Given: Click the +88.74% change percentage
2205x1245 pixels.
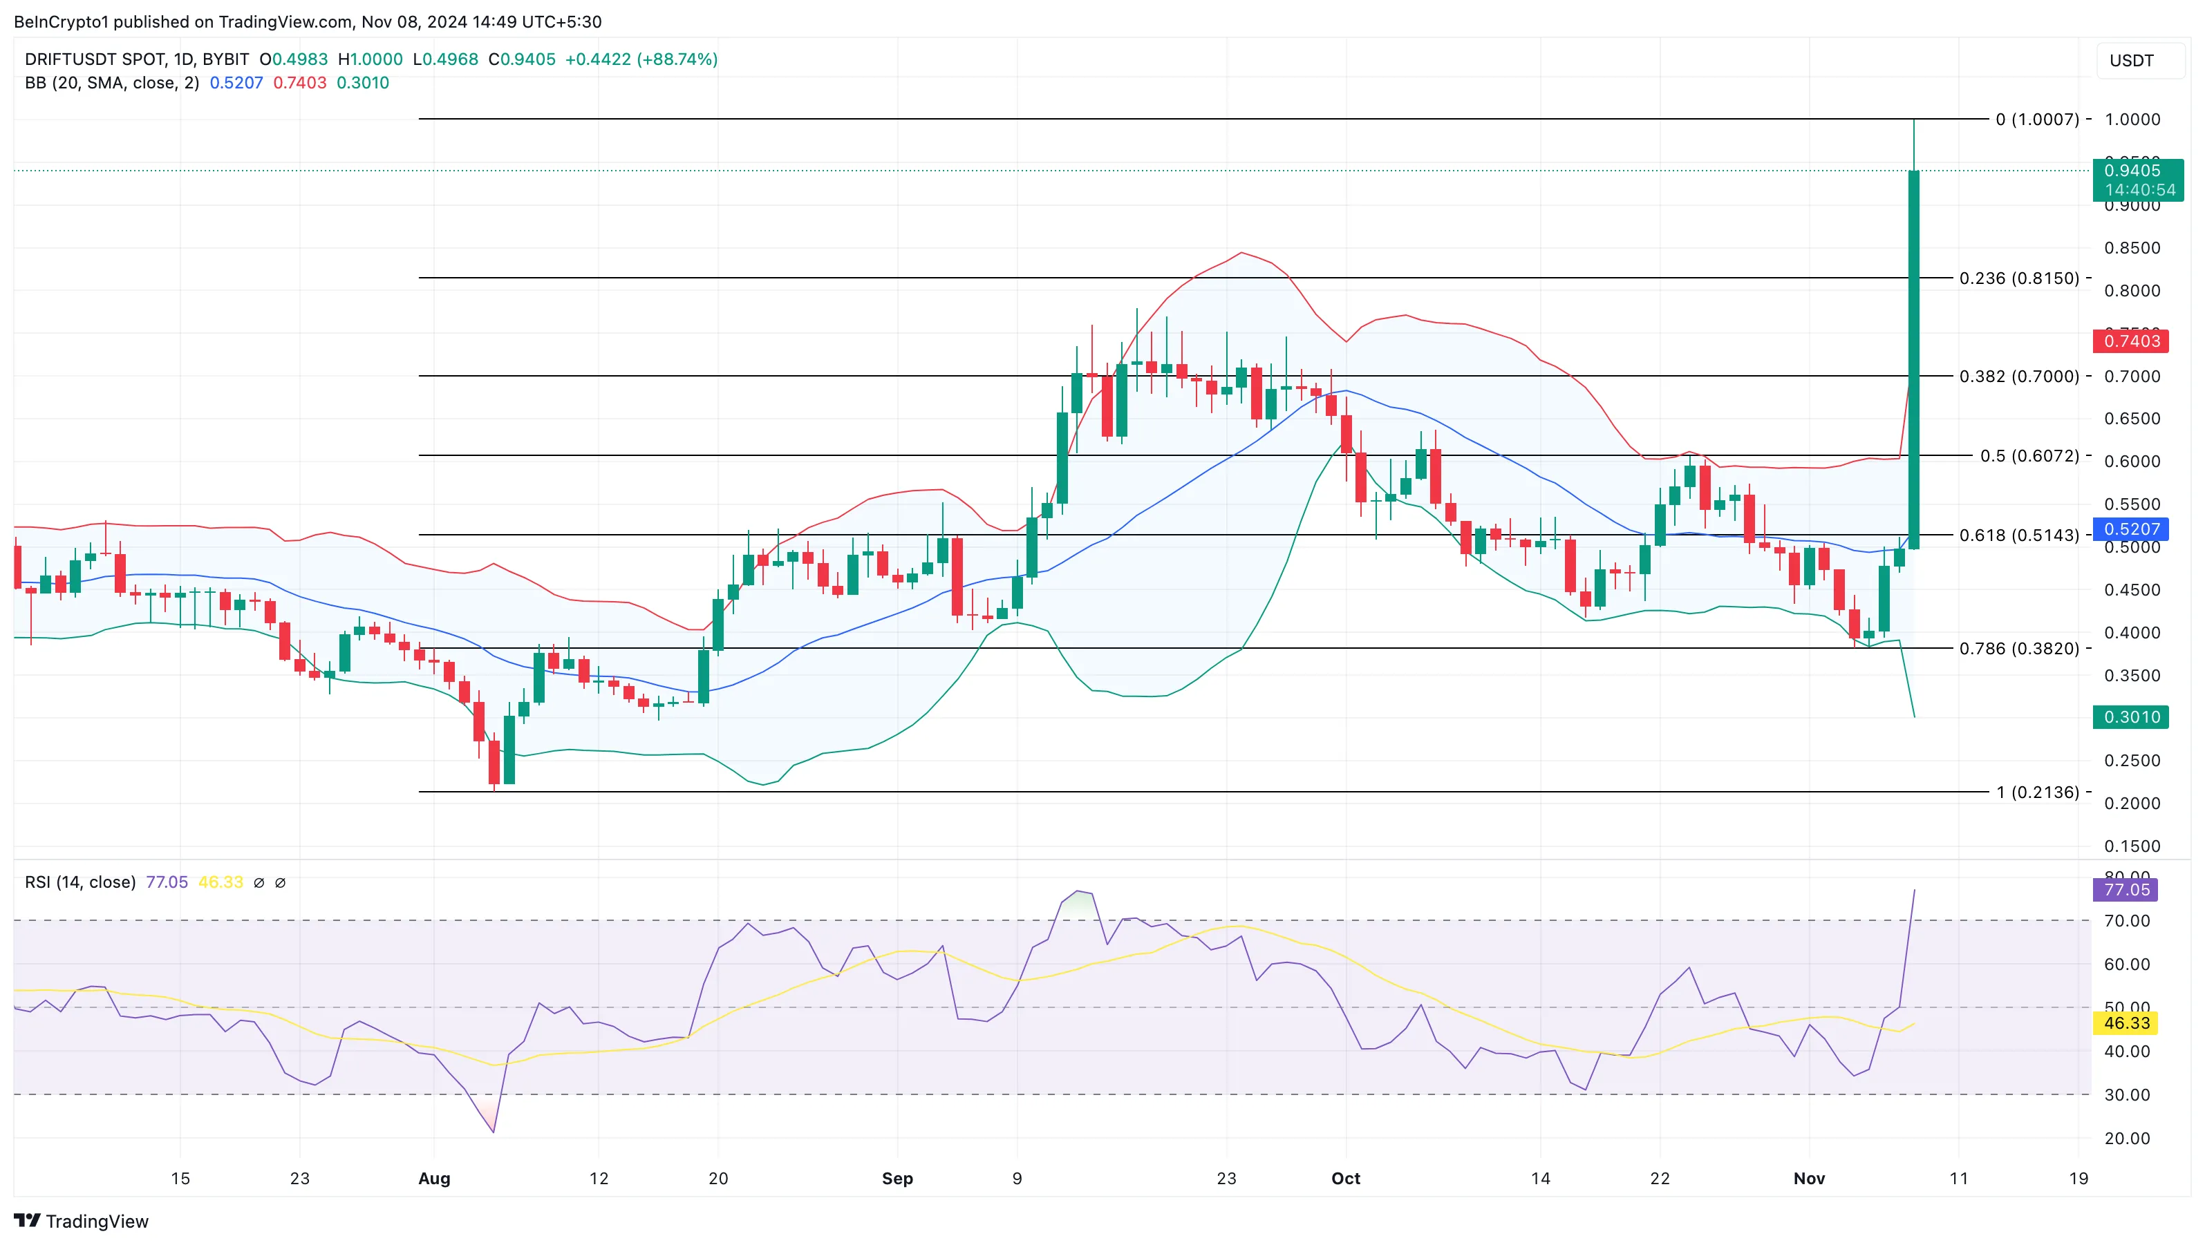Looking at the screenshot, I should coord(676,60).
